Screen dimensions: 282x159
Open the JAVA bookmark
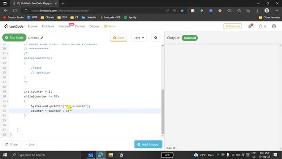[x=32, y=17]
